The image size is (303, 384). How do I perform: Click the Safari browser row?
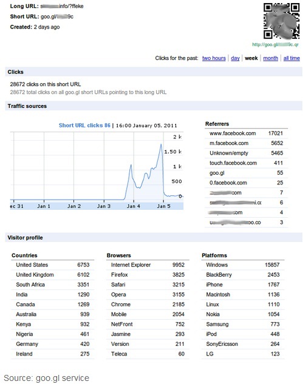pyautogui.click(x=148, y=285)
